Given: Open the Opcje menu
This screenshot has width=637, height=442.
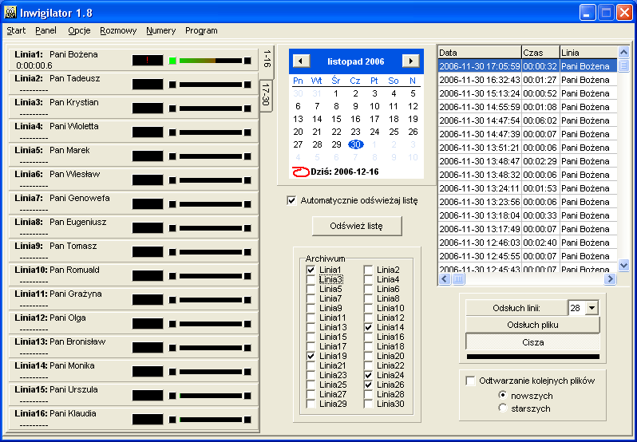Looking at the screenshot, I should click(79, 30).
